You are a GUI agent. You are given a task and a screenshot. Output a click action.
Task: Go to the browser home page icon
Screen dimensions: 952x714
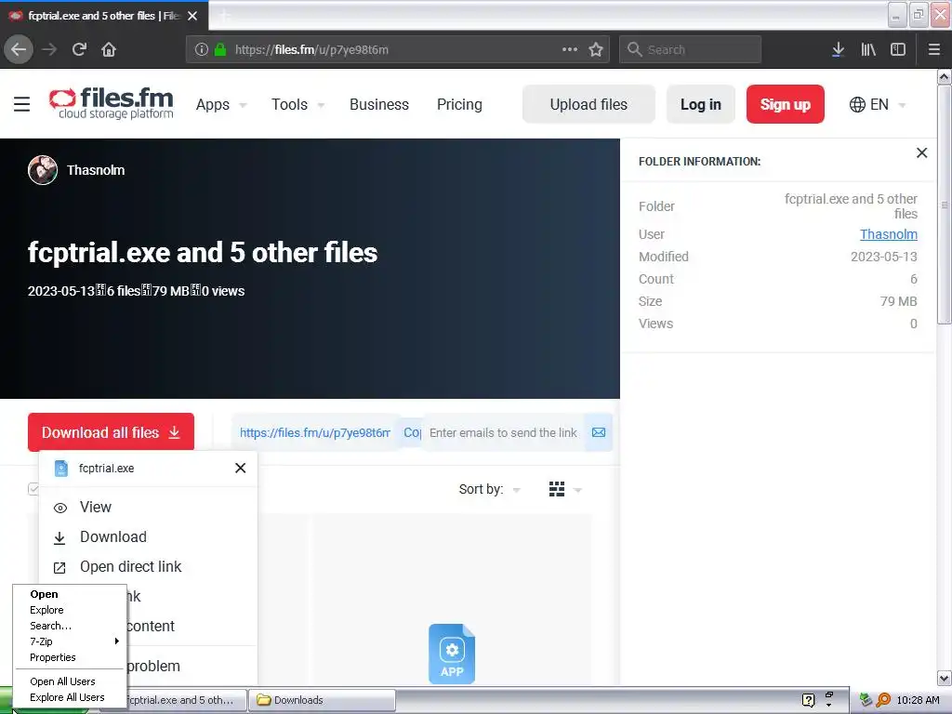pyautogui.click(x=109, y=49)
